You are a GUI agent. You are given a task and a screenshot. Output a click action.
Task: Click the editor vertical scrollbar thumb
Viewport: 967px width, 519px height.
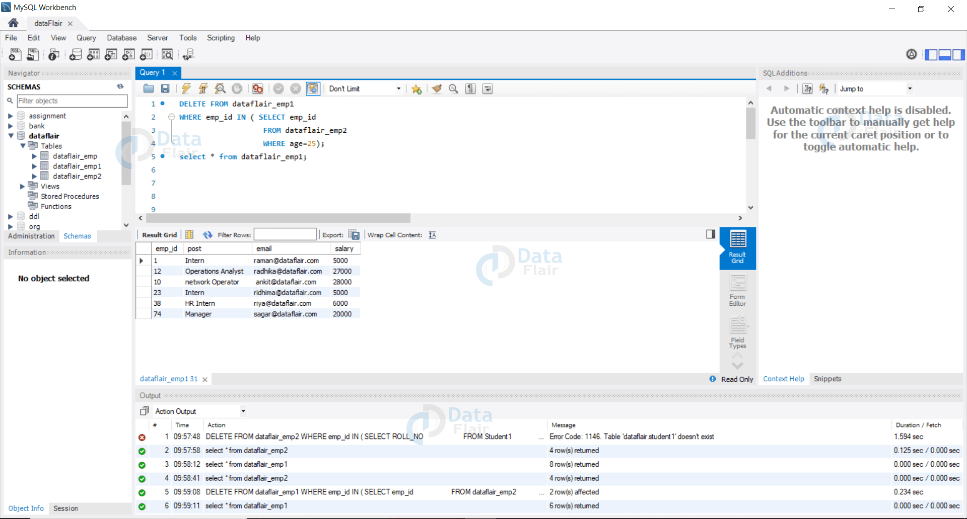tap(750, 123)
